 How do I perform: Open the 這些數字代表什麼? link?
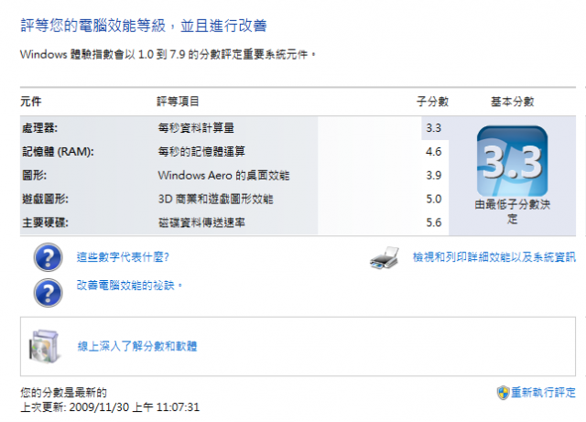click(x=123, y=257)
